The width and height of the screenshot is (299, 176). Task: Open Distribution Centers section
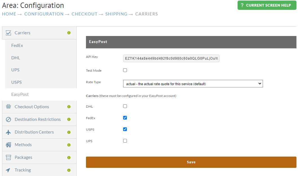(39, 132)
